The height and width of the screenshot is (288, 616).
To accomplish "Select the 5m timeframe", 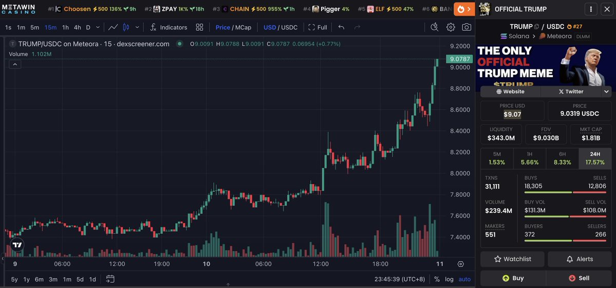I will (x=34, y=27).
